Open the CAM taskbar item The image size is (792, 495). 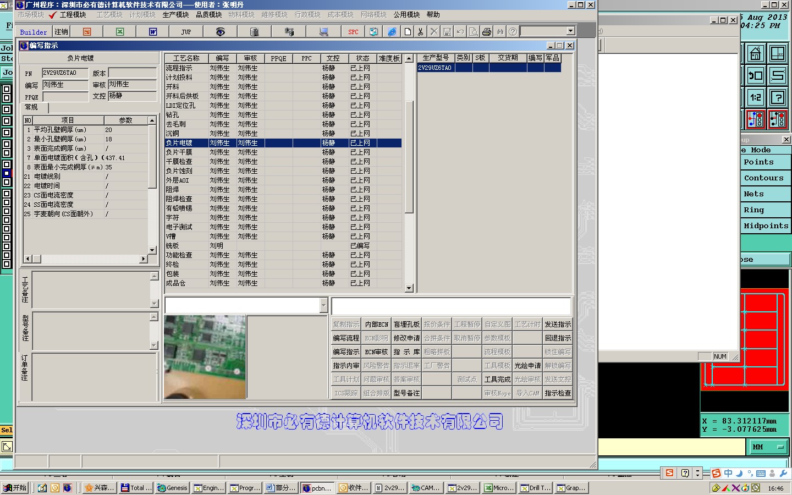pyautogui.click(x=426, y=488)
